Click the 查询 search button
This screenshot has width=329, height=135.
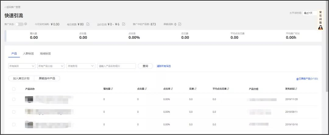point(145,66)
